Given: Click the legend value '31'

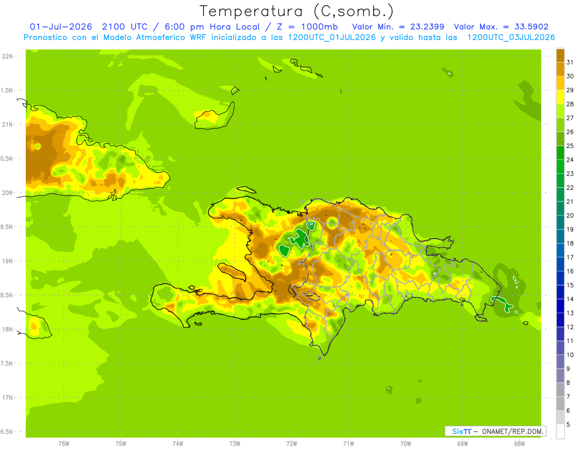Looking at the screenshot, I should pos(570,62).
